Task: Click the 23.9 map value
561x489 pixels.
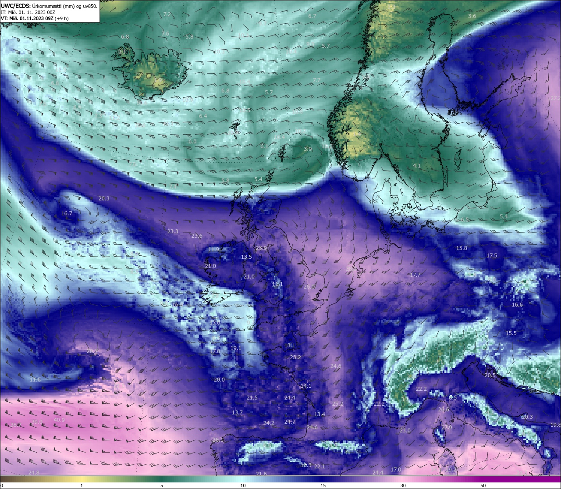Action: click(x=261, y=248)
